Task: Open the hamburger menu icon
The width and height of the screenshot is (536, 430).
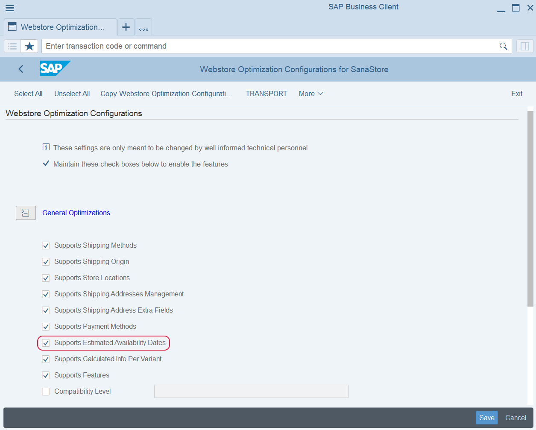Action: pos(9,8)
